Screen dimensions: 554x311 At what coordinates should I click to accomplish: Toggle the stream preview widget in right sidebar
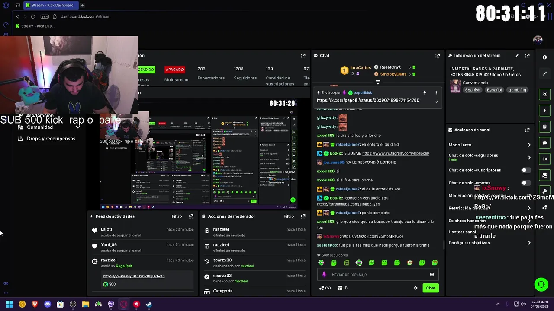point(545,95)
